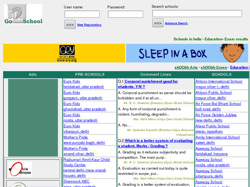
Task: Click the PRE-SCHOOLS column header
Action: pos(90,74)
